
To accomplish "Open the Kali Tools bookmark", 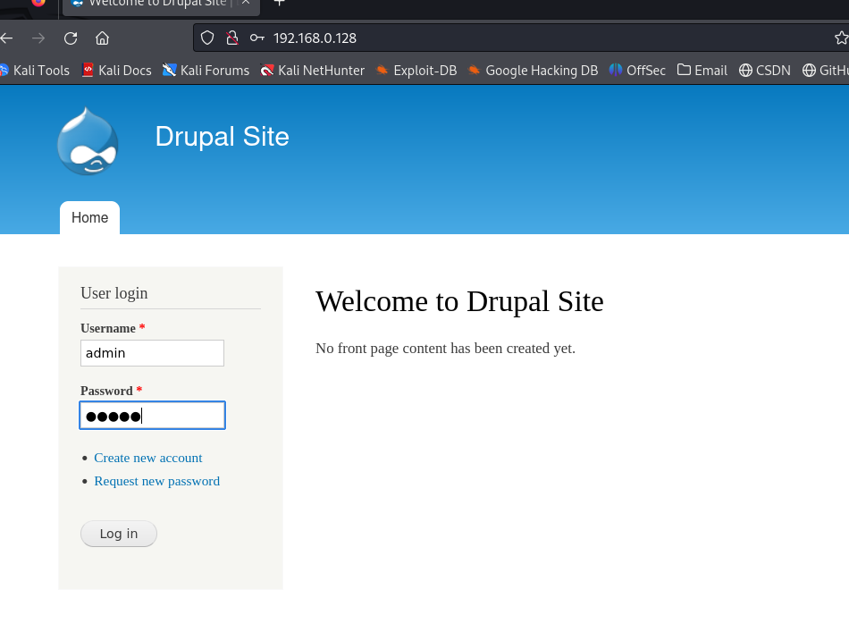I will click(35, 71).
